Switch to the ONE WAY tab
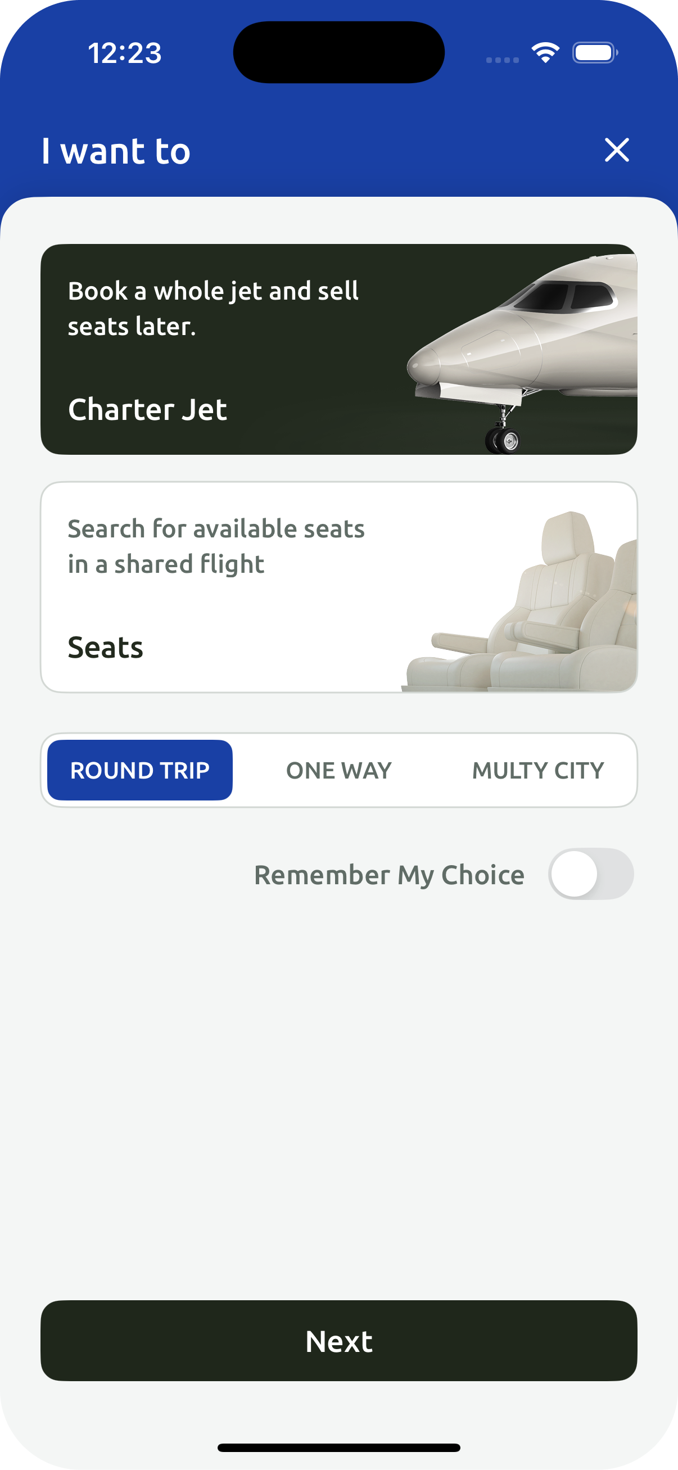Screen dimensions: 678x1470 pyautogui.click(x=338, y=770)
